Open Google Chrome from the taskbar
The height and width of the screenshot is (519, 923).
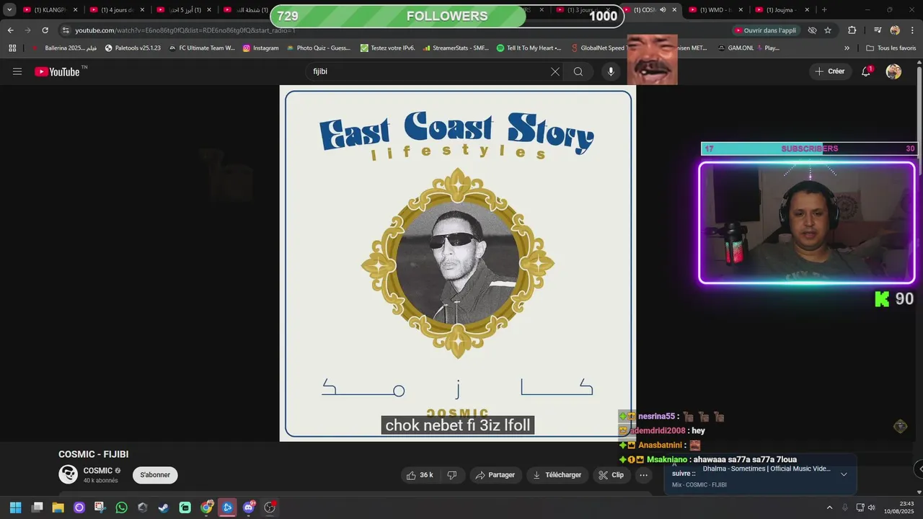pos(206,507)
